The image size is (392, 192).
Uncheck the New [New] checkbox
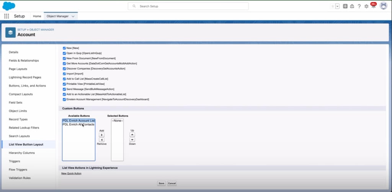pos(64,48)
